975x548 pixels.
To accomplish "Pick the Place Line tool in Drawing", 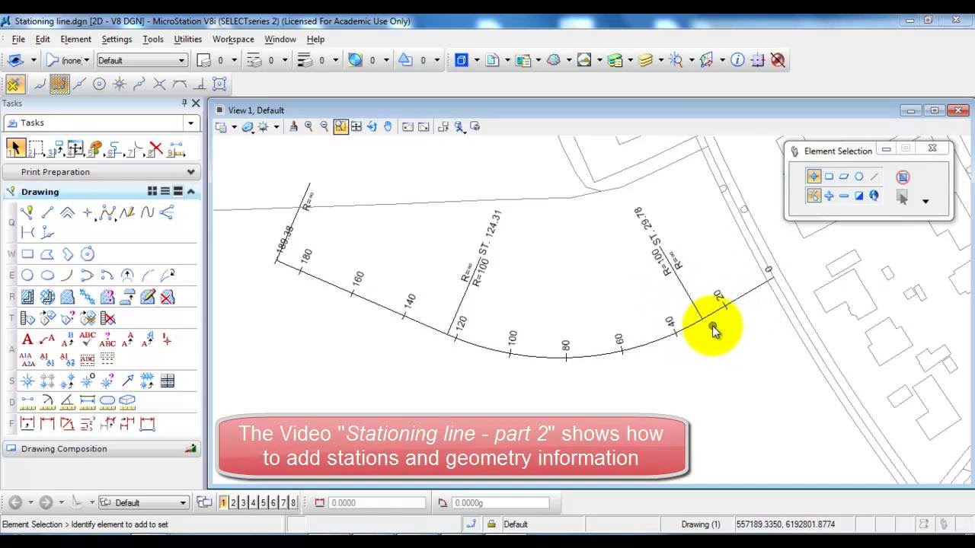I will point(47,213).
